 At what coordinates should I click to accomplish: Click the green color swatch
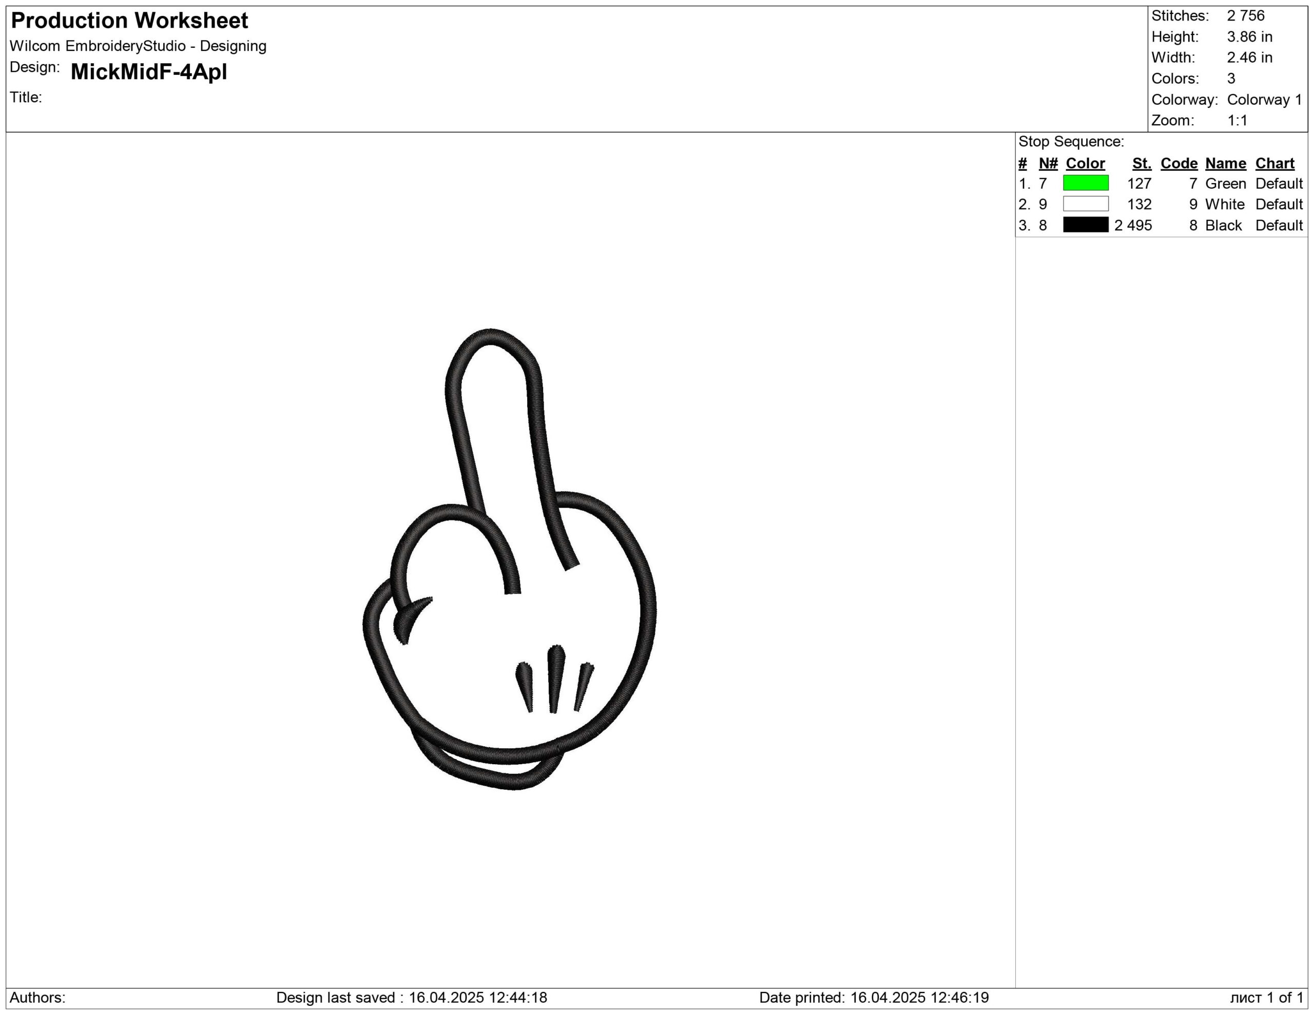coord(1086,183)
